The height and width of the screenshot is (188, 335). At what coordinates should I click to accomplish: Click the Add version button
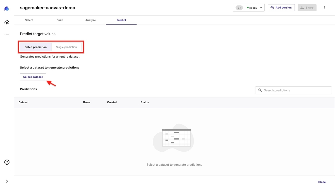[281, 8]
